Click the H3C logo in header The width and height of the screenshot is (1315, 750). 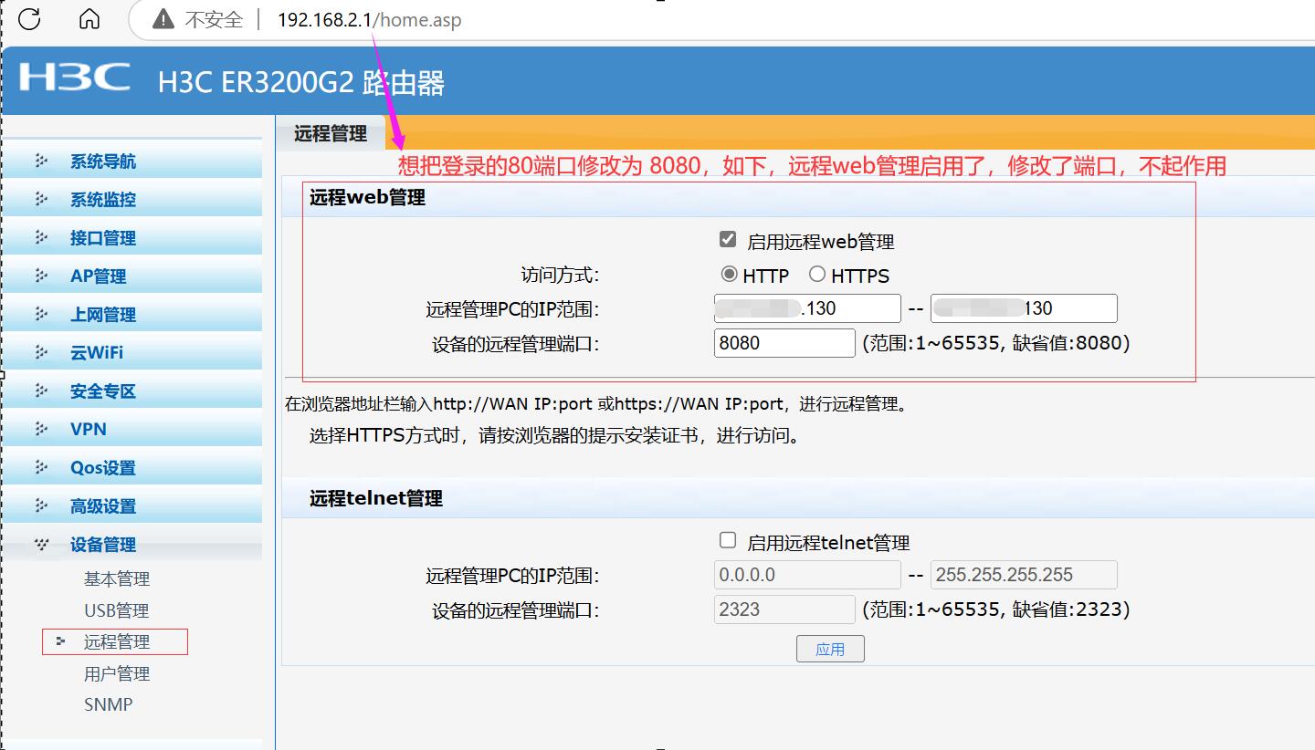pyautogui.click(x=75, y=78)
